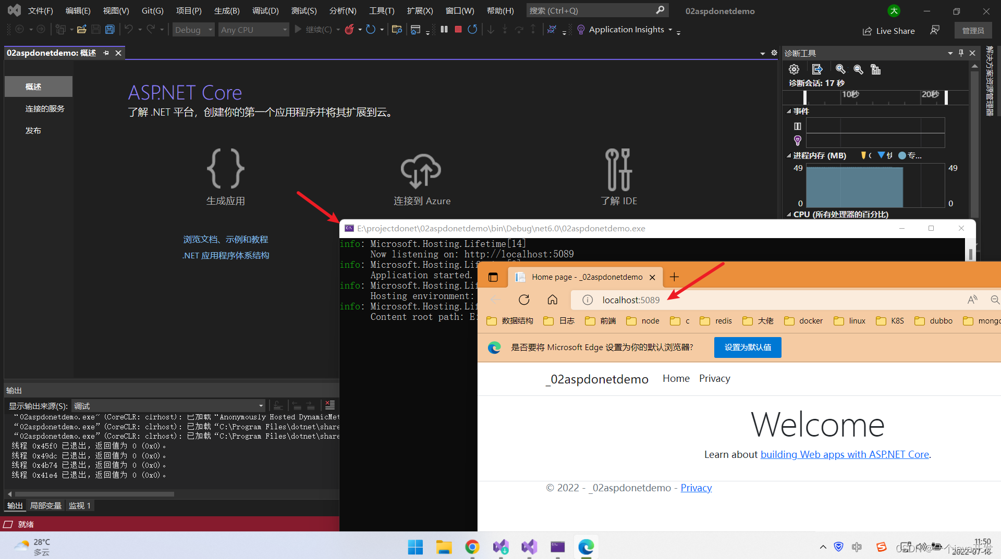The width and height of the screenshot is (1001, 559).
Task: Click the Save All toolbar icon
Action: (109, 30)
